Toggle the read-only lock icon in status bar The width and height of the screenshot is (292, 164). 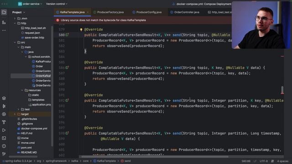pyautogui.click(x=272, y=161)
